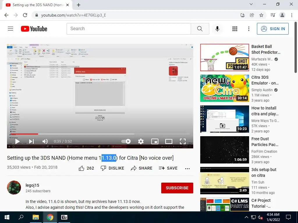Open the muted volume tray icon
The width and height of the screenshot is (298, 223).
(x=260, y=217)
